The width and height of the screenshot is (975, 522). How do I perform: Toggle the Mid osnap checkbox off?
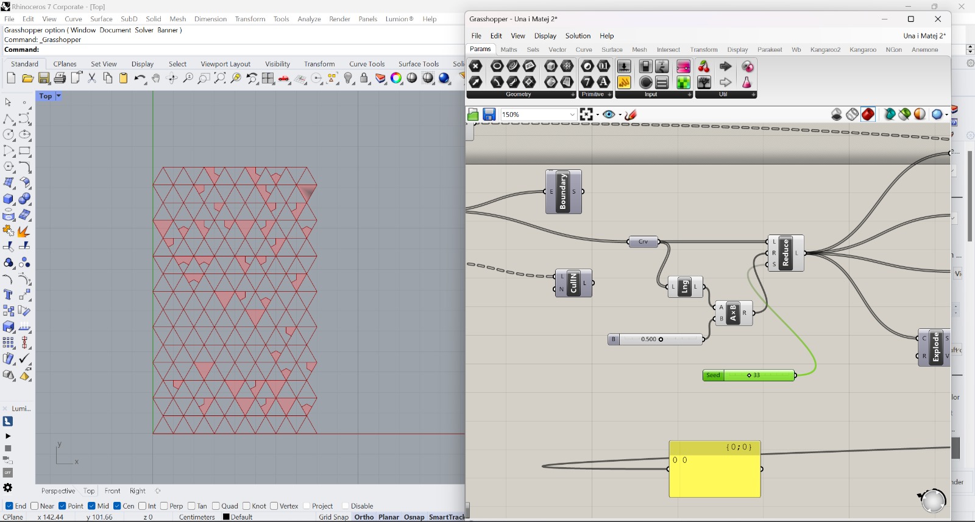pos(91,506)
